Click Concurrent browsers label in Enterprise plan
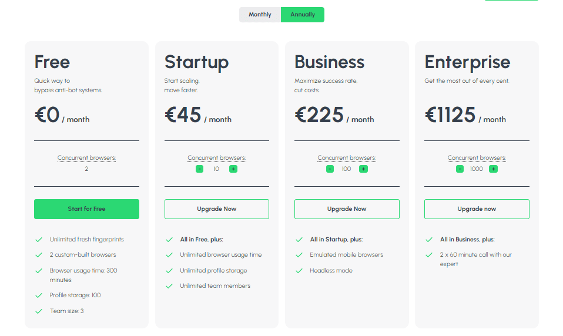The height and width of the screenshot is (336, 563). click(477, 158)
